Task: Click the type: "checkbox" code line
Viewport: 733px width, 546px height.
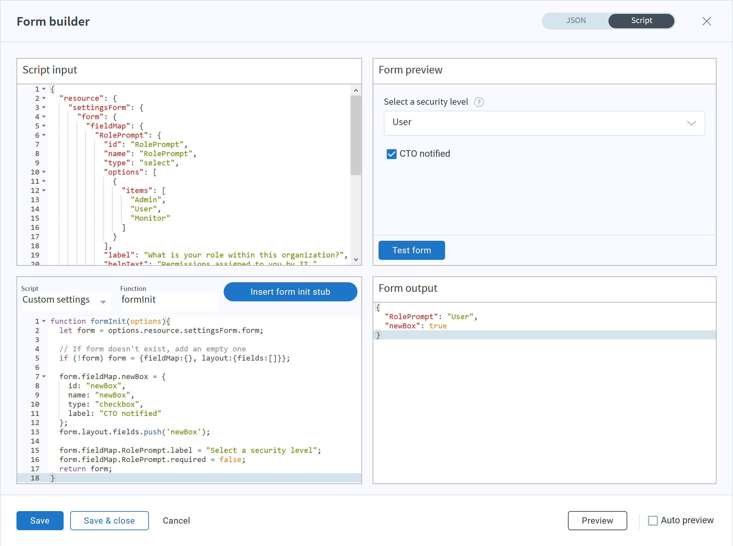Action: (x=105, y=404)
